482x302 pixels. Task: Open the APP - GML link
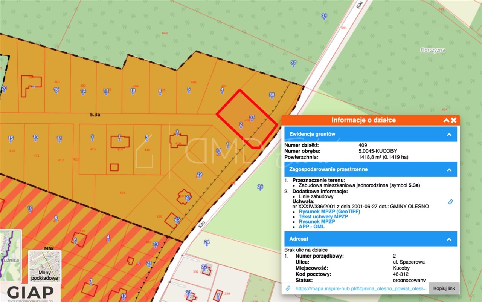pyautogui.click(x=311, y=227)
